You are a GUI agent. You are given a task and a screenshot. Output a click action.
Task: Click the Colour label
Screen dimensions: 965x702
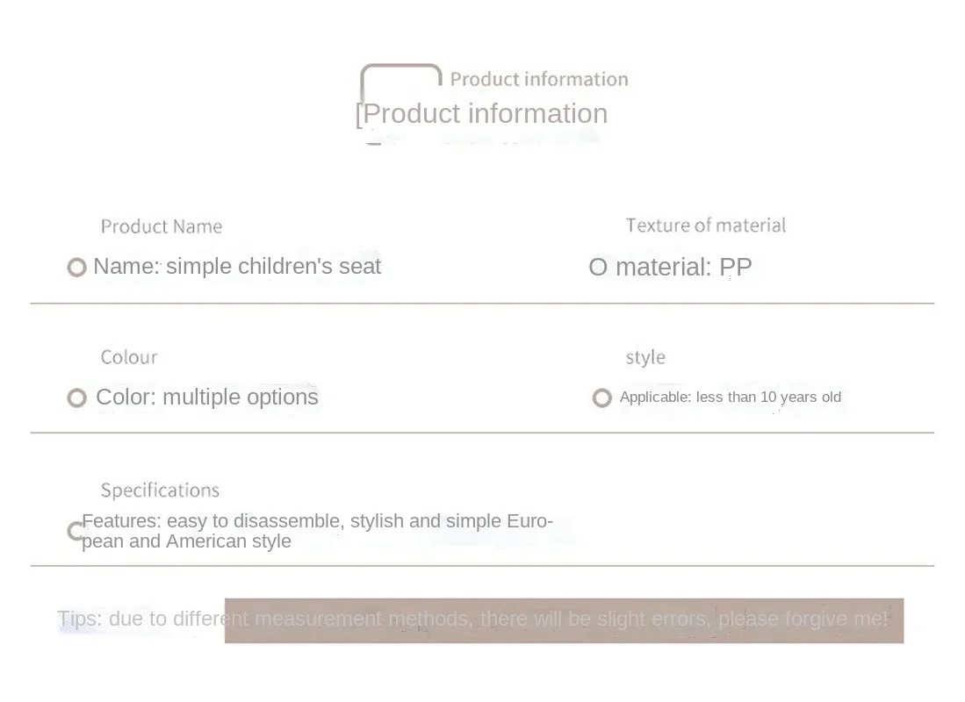129,357
